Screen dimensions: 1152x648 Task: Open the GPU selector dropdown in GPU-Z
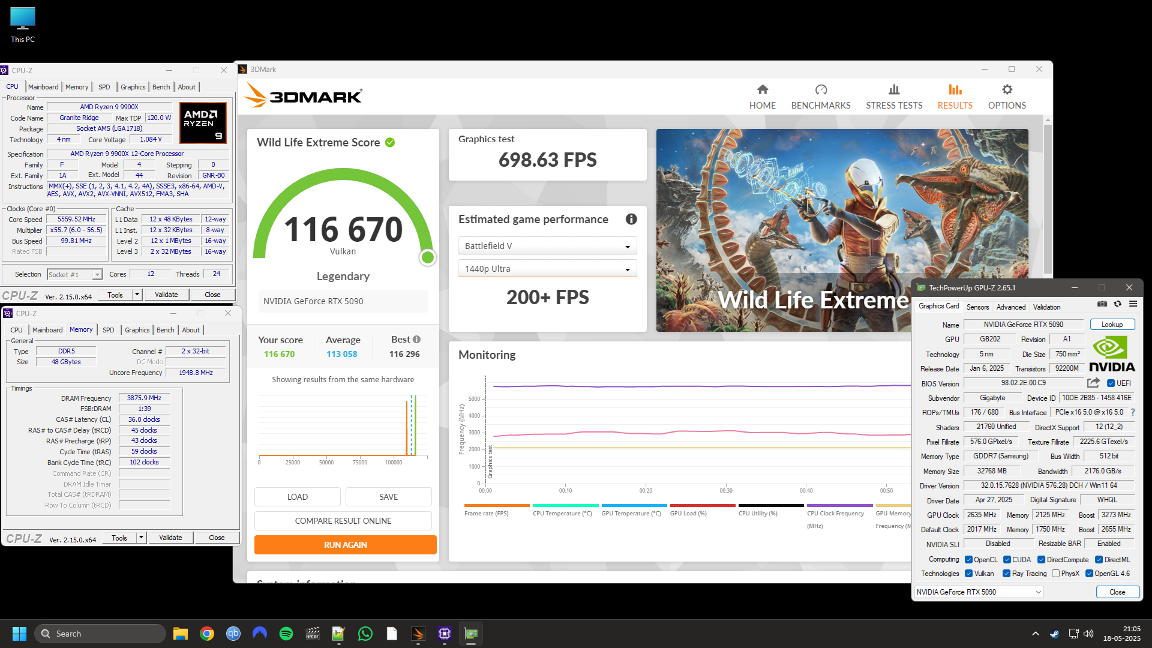point(979,592)
